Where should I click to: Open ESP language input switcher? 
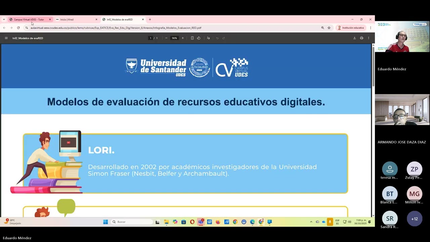[x=337, y=222]
